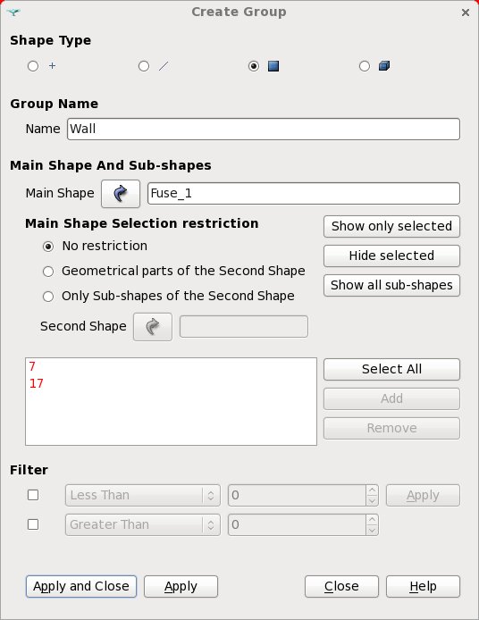The image size is (479, 620).
Task: Select Only Sub-shapes of the Second Shape
Action: point(48,297)
